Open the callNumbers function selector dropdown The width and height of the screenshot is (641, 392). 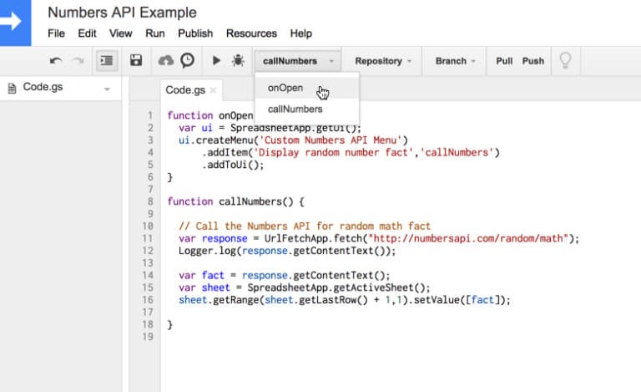[298, 61]
